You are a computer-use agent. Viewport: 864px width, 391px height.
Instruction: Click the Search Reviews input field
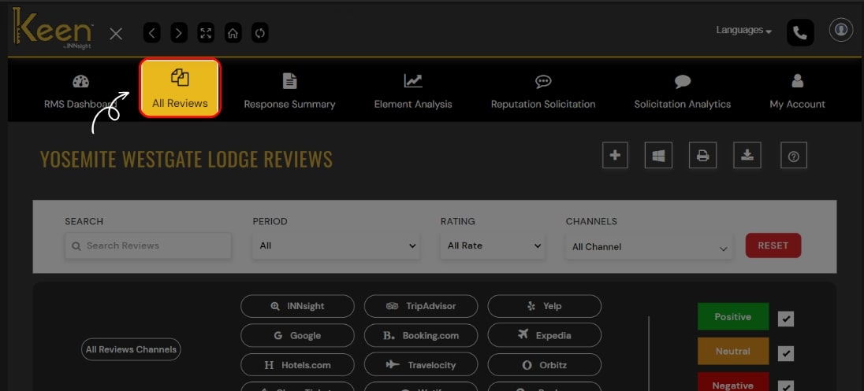coord(147,245)
